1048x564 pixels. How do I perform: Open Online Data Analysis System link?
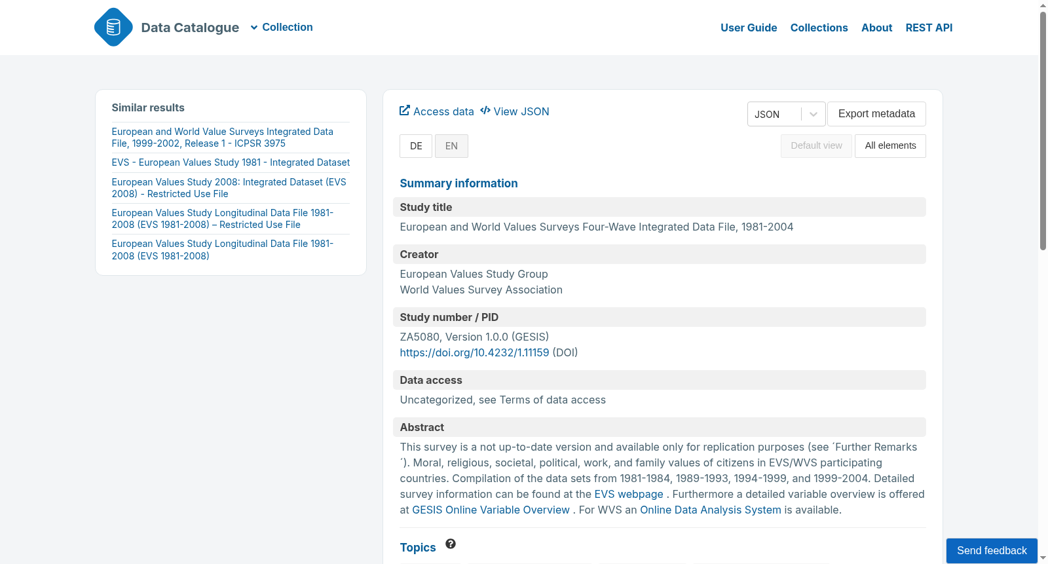(x=711, y=510)
